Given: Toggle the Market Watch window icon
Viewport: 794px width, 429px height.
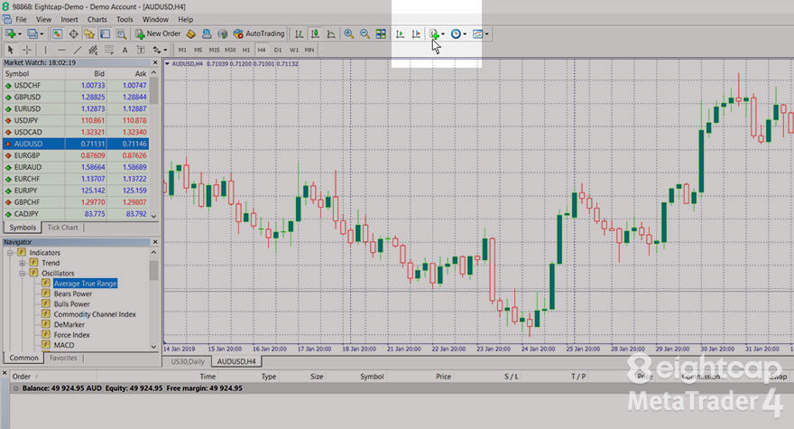Looking at the screenshot, I should pyautogui.click(x=57, y=34).
